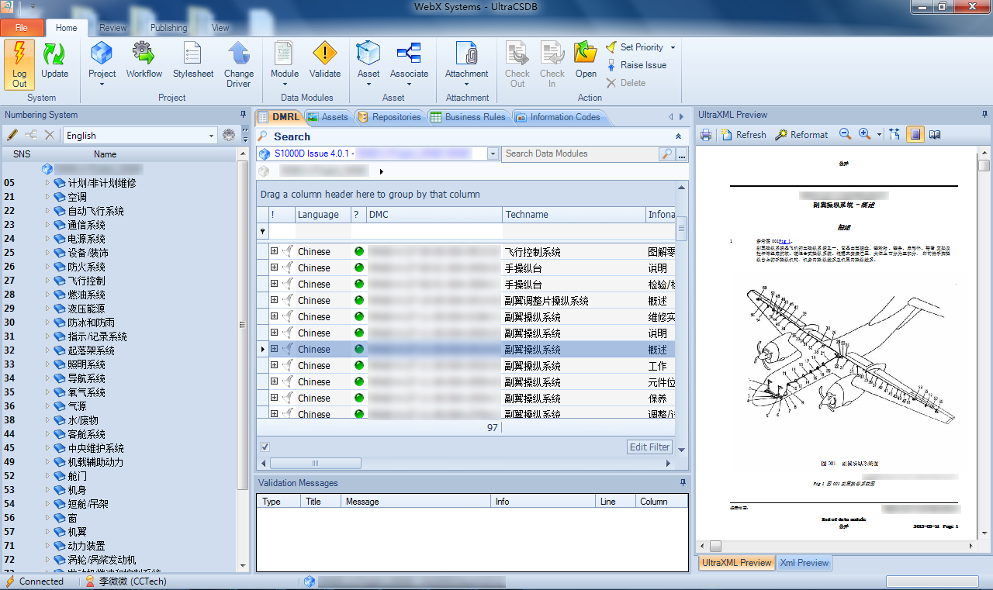Click the Language column filter cell
The height and width of the screenshot is (590, 993).
click(323, 231)
